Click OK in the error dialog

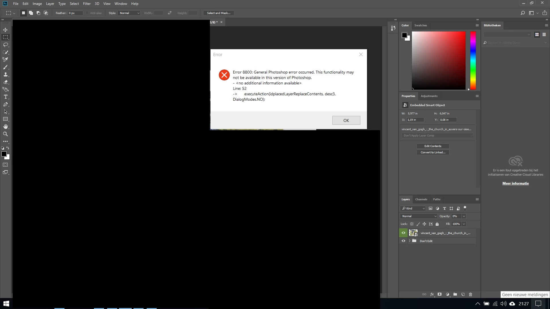click(346, 120)
